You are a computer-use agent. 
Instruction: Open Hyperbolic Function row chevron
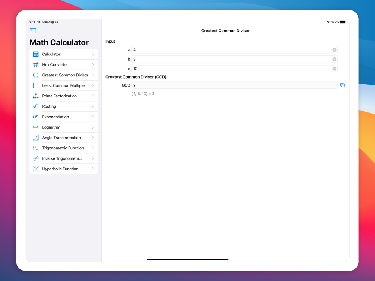click(x=93, y=169)
